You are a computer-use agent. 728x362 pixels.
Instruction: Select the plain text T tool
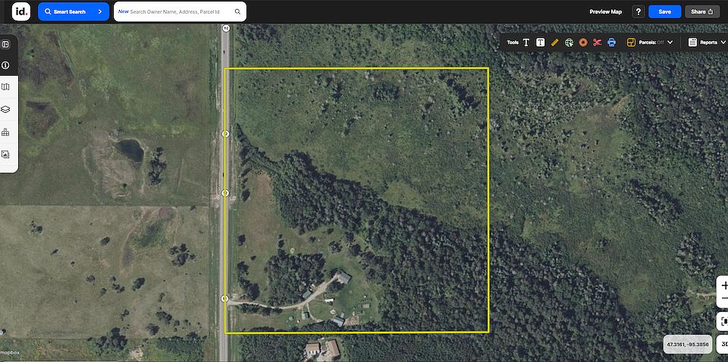[x=526, y=42]
